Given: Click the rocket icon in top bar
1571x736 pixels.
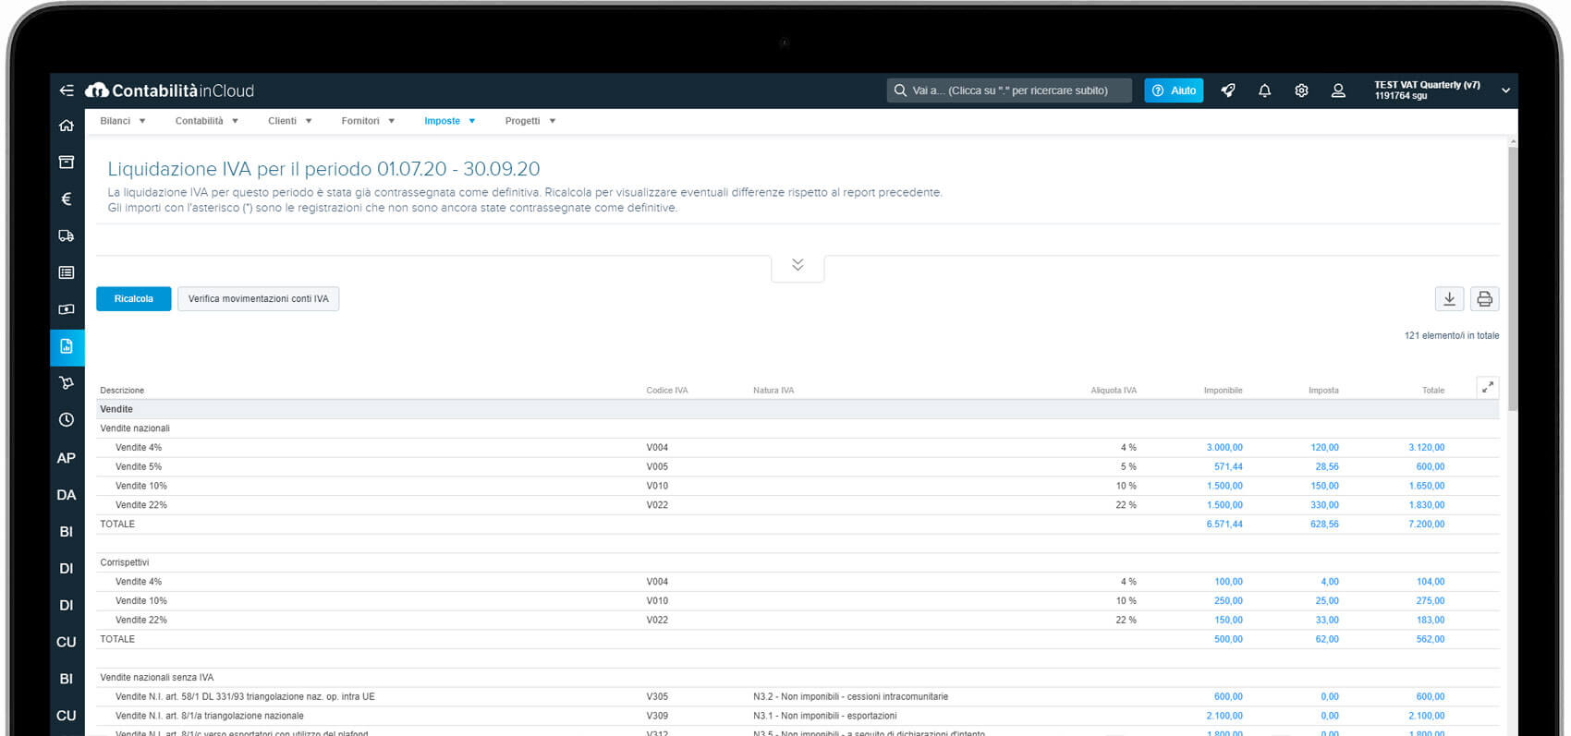Looking at the screenshot, I should coord(1228,90).
